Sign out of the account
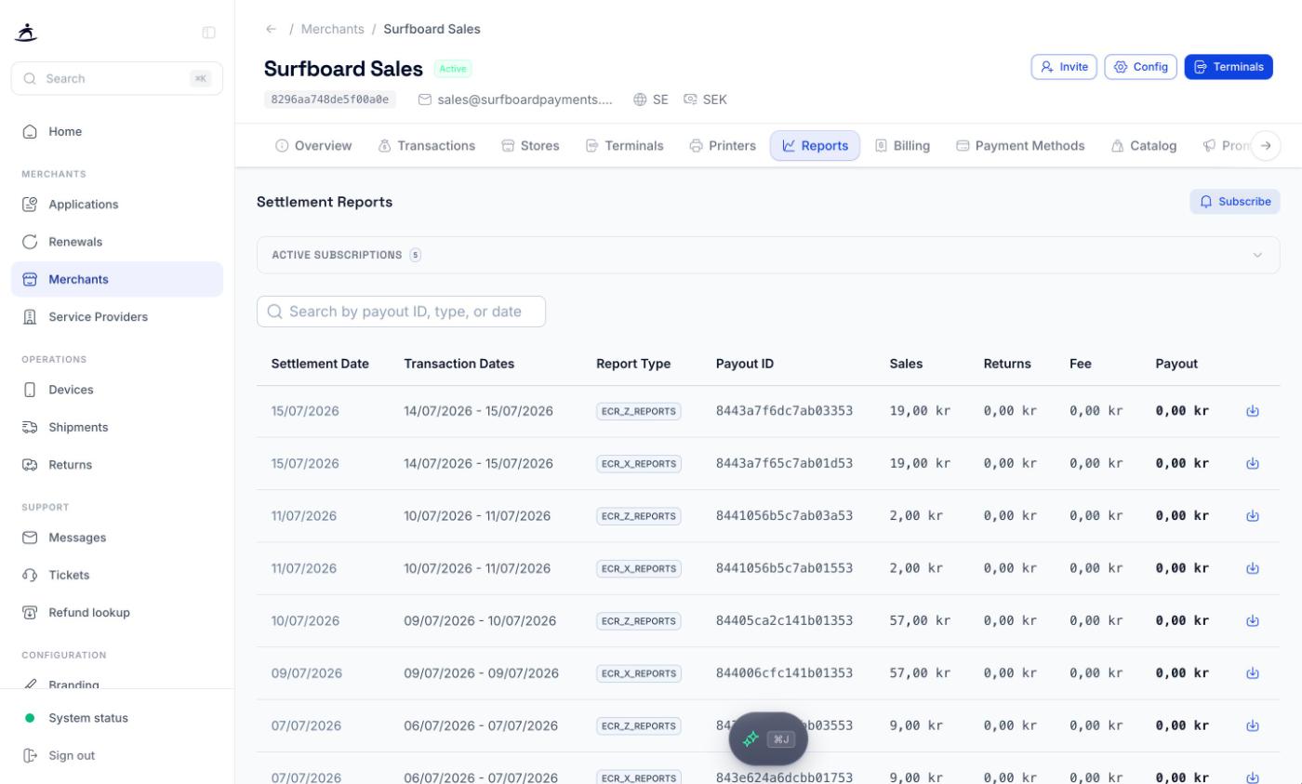 [x=117, y=755]
